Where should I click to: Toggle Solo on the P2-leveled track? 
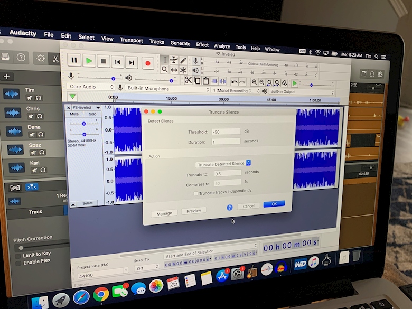click(92, 114)
